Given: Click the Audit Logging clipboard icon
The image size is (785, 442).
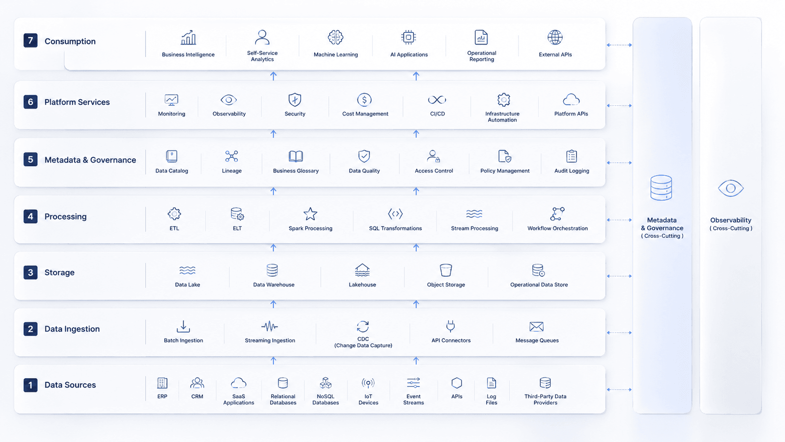Looking at the screenshot, I should pyautogui.click(x=572, y=156).
